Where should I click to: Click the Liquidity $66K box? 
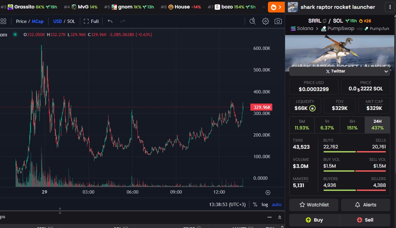pyautogui.click(x=305, y=106)
